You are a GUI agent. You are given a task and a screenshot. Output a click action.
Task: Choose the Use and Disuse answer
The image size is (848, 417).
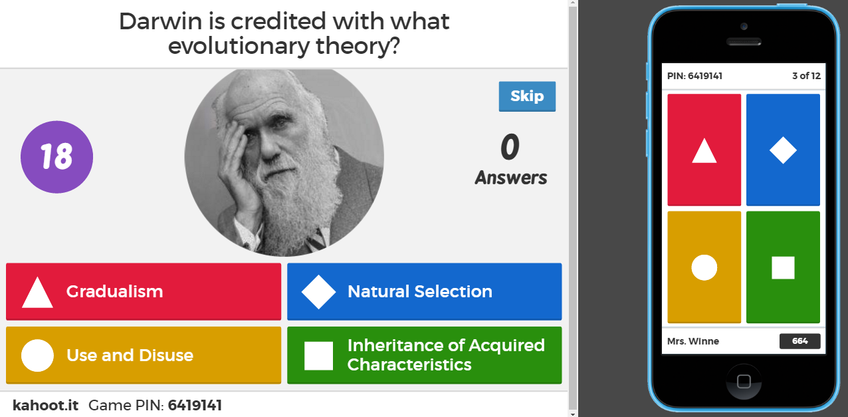143,354
